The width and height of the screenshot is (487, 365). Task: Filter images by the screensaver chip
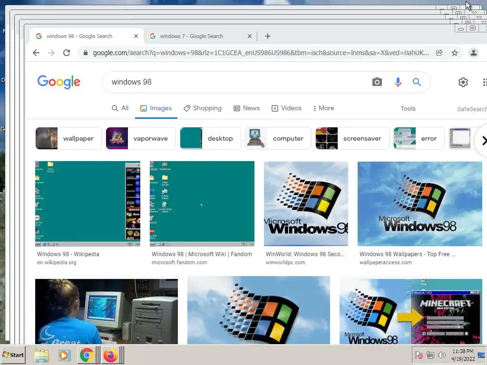352,138
